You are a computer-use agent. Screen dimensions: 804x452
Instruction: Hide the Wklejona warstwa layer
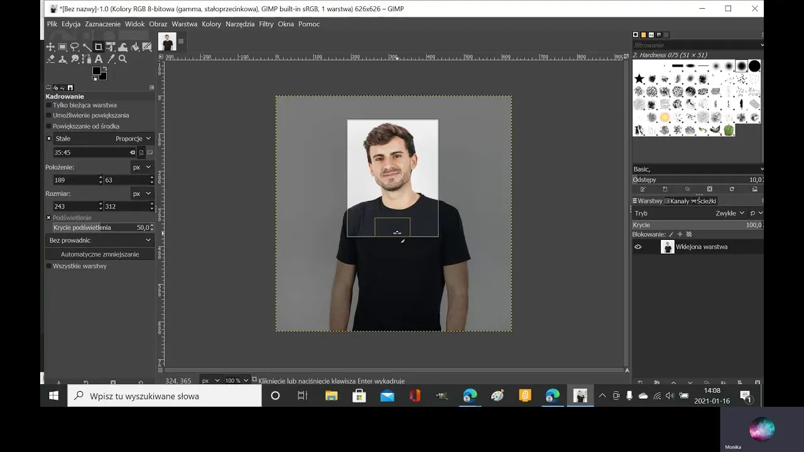tap(638, 247)
